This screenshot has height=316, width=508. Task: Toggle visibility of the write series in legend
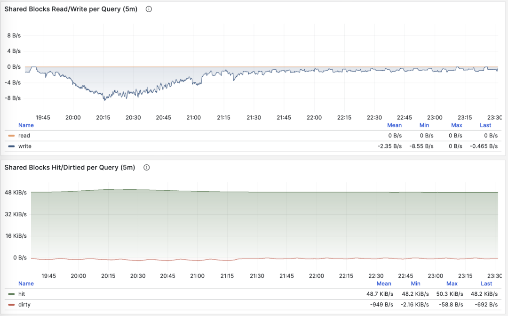pos(24,146)
